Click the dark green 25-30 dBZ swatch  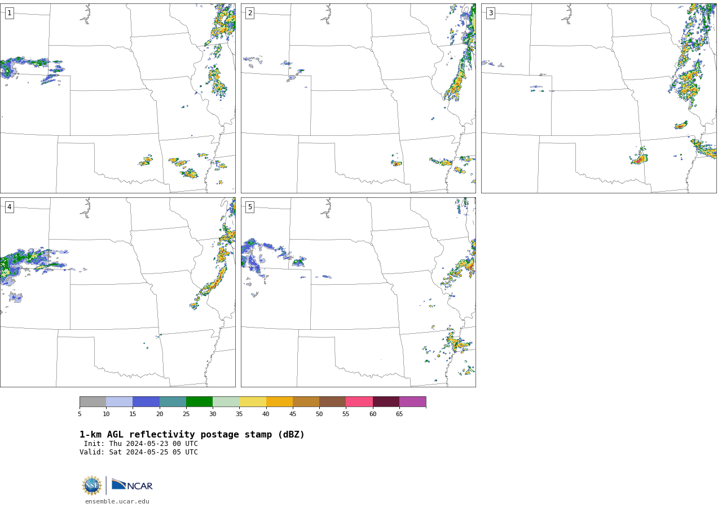coord(199,402)
